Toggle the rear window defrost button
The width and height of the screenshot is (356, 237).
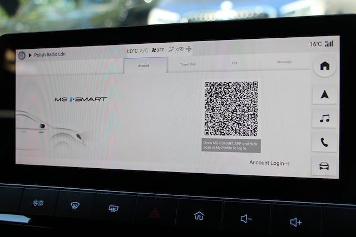[x=114, y=210]
